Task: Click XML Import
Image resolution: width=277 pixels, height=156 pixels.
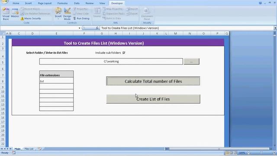Action: pos(132,9)
